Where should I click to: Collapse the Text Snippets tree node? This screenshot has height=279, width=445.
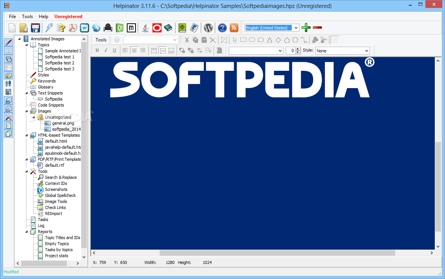point(27,93)
